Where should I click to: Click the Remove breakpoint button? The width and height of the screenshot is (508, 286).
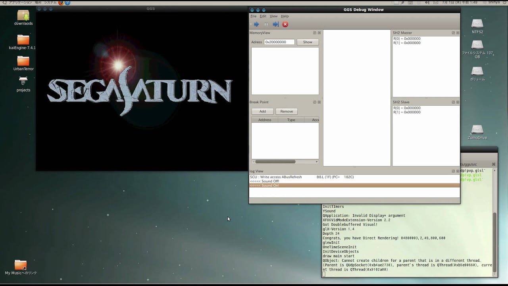click(287, 112)
